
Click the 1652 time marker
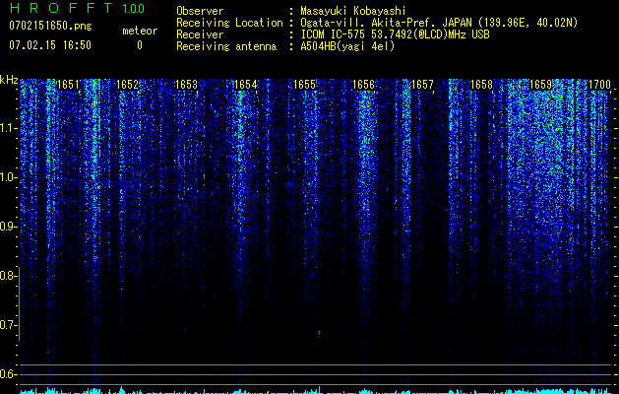point(128,85)
